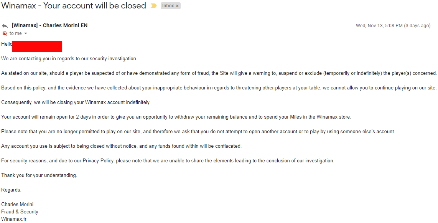438x223 pixels.
Task: Click "Winamax.fr" in the signature
Action: (14, 219)
